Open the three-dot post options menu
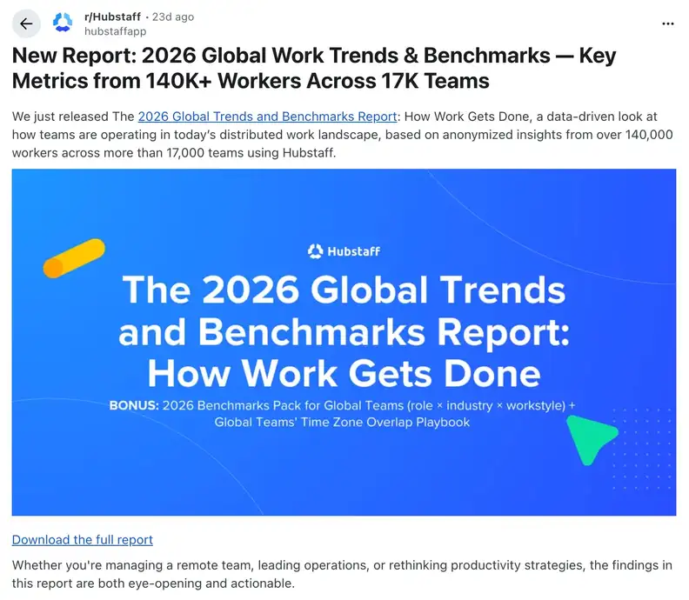Viewport: 689px width, 600px height. [x=667, y=23]
